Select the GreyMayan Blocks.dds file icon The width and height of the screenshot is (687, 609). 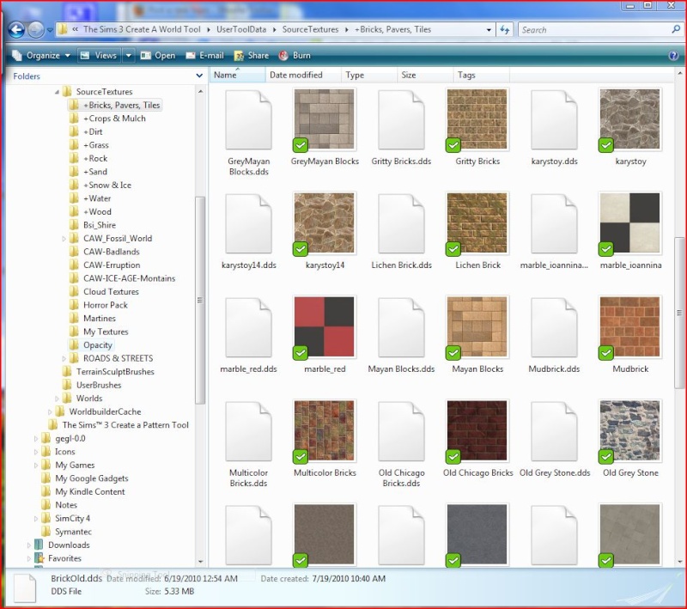[x=248, y=119]
